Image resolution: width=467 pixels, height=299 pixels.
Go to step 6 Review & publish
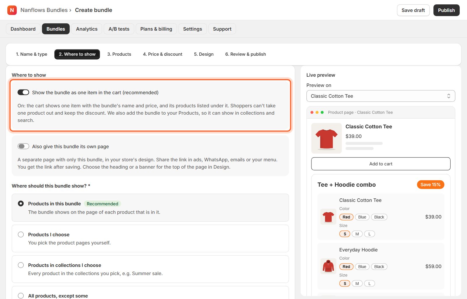click(x=245, y=54)
